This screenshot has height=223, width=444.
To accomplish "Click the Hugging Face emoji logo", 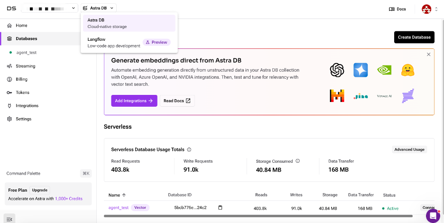I will pyautogui.click(x=408, y=70).
